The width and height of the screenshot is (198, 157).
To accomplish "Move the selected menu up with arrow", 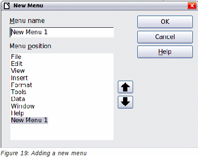I will [125, 87].
